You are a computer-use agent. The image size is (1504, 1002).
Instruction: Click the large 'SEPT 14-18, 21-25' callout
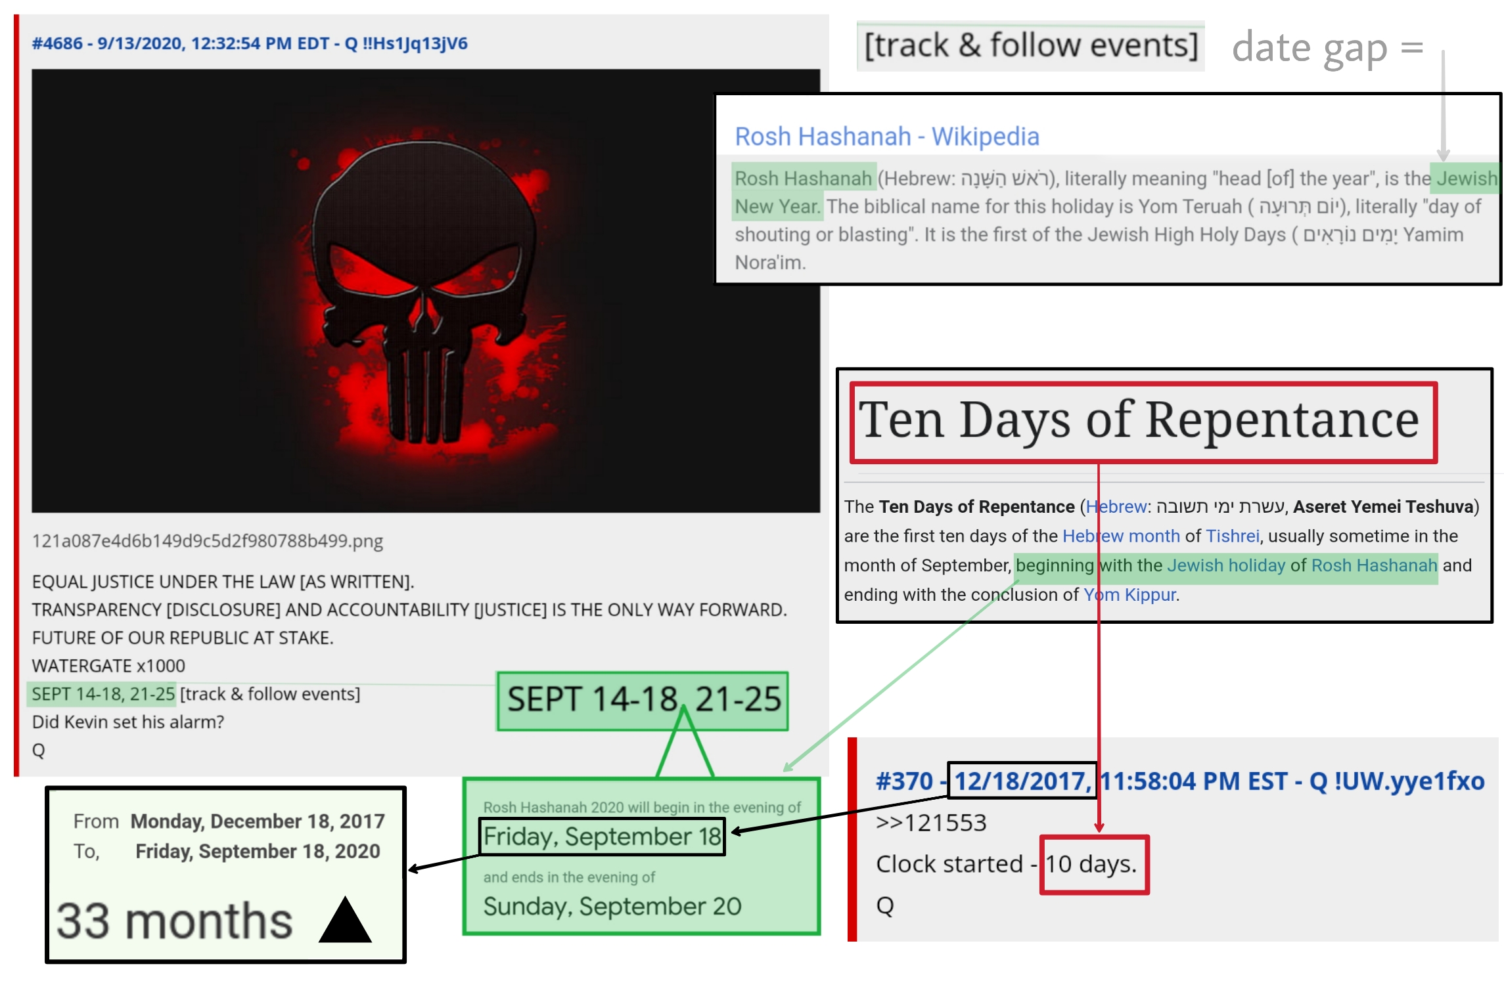pos(643,699)
